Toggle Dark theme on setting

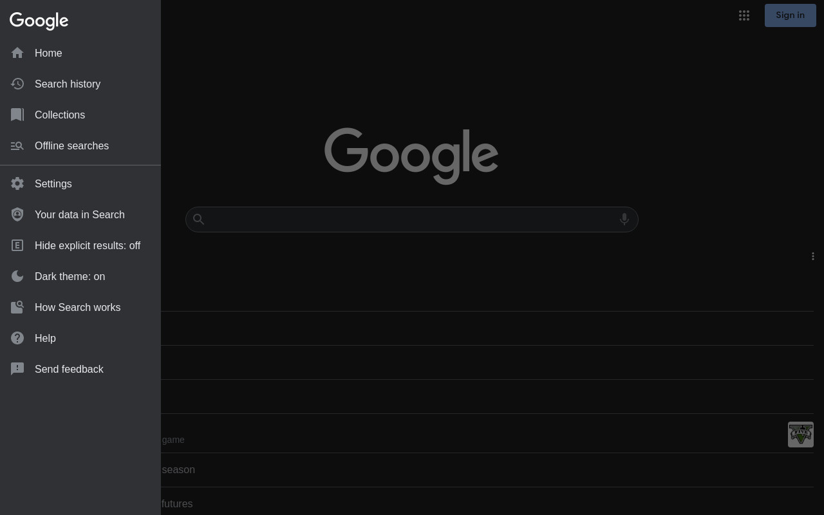coord(80,276)
